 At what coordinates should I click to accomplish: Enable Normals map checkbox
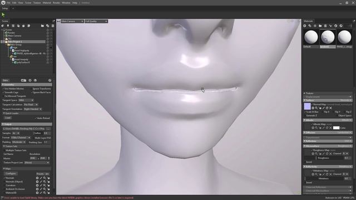click(4, 178)
